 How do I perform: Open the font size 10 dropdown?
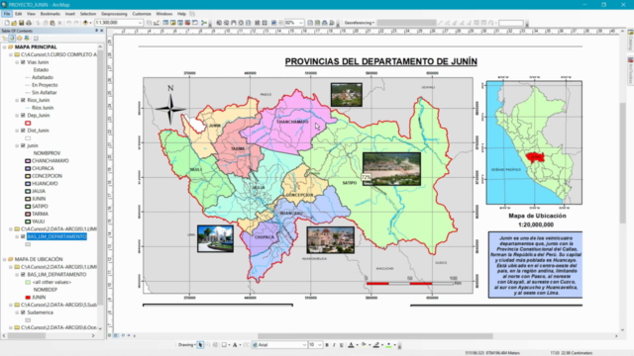click(x=319, y=345)
